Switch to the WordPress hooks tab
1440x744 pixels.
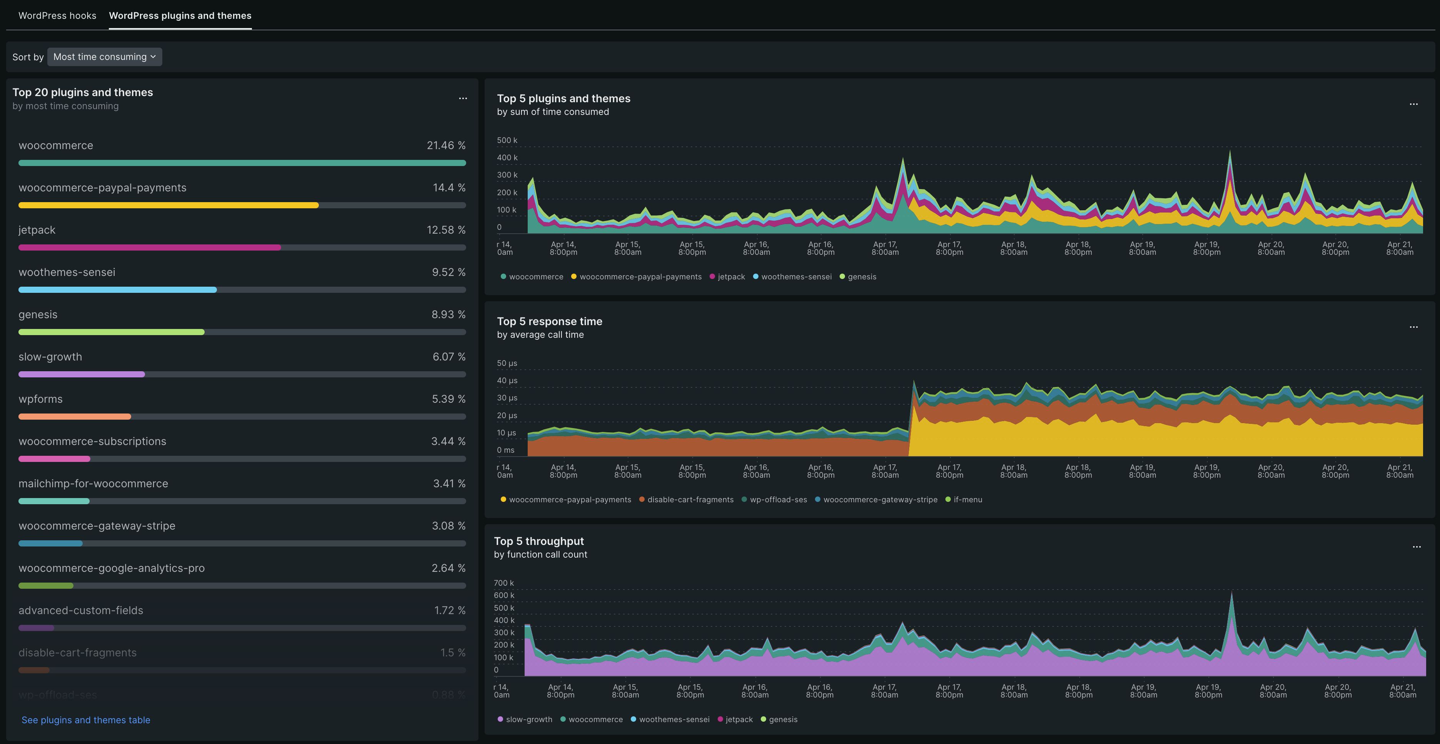[57, 15]
